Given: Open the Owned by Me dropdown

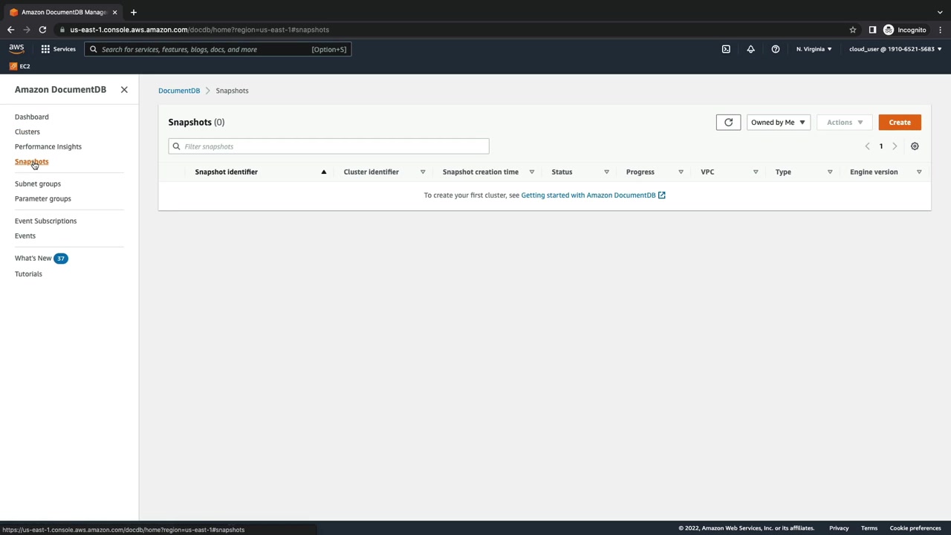Looking at the screenshot, I should [778, 123].
